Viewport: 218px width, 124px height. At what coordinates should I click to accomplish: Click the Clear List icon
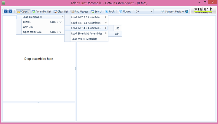[55, 12]
